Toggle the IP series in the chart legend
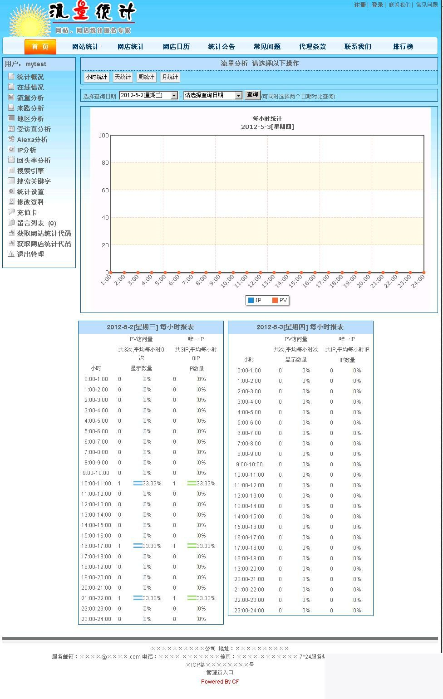Image resolution: width=443 pixels, height=699 pixels. pyautogui.click(x=254, y=300)
